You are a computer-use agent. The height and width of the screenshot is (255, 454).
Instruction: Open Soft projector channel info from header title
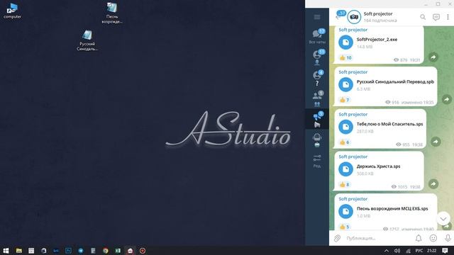click(x=378, y=13)
